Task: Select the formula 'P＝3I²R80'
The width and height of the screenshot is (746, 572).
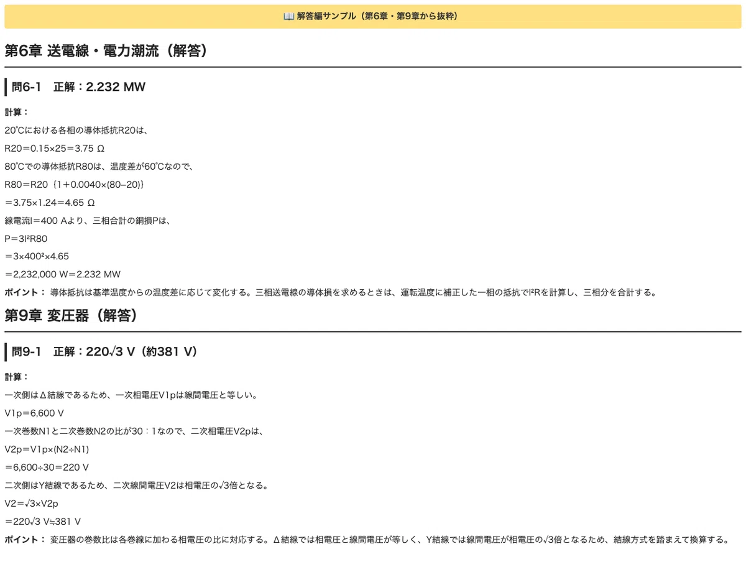Action: coord(26,238)
